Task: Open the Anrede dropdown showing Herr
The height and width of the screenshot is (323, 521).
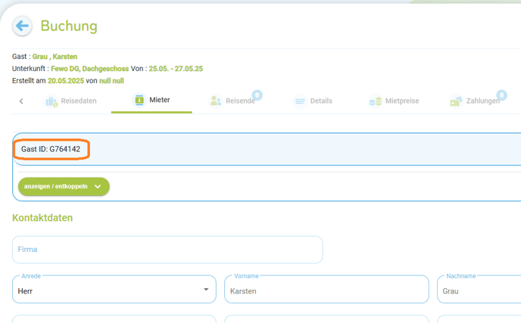Action: click(x=114, y=290)
